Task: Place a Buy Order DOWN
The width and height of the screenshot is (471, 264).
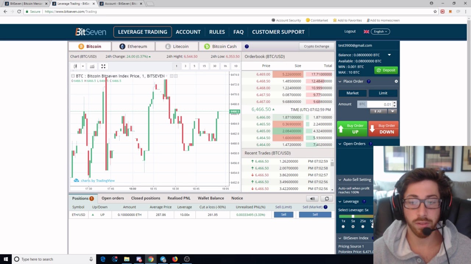Action: (x=383, y=129)
